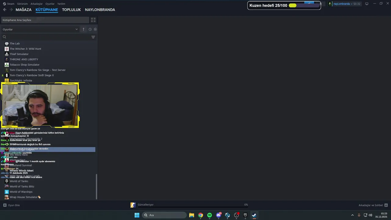This screenshot has height=220, width=391.
Task: Switch to the KÜTÜPHANE tab
Action: [x=47, y=10]
